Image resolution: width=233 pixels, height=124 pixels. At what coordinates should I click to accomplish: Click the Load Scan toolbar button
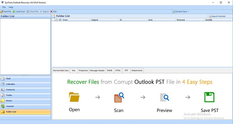click(19, 11)
